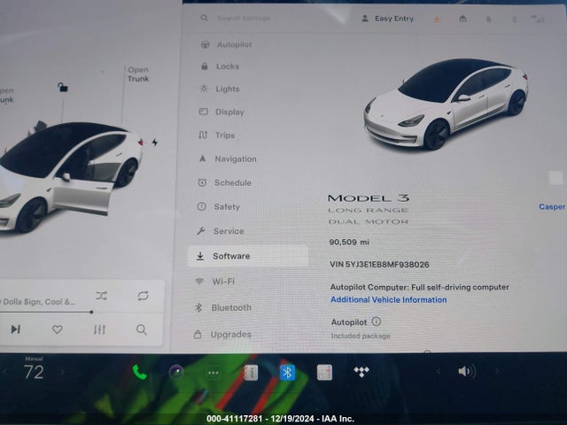
Task: Open the audio equalizer settings icon
Action: coord(99,329)
